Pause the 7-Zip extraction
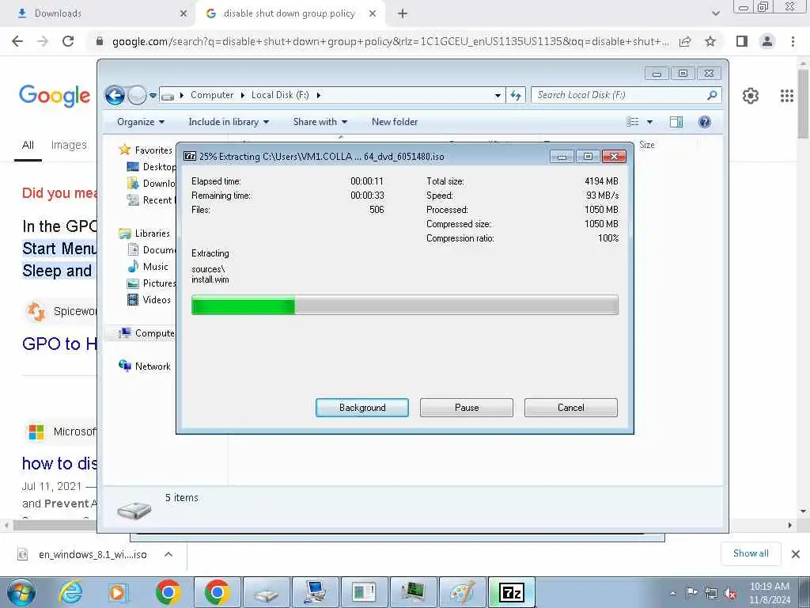This screenshot has height=608, width=810. tap(467, 408)
